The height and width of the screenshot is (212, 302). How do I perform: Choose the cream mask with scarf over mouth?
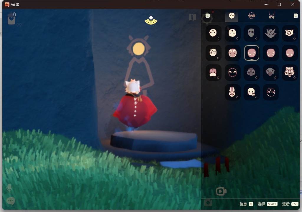(x=251, y=92)
